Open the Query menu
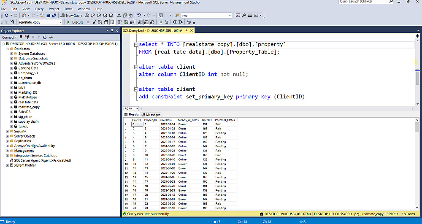 click(x=39, y=9)
